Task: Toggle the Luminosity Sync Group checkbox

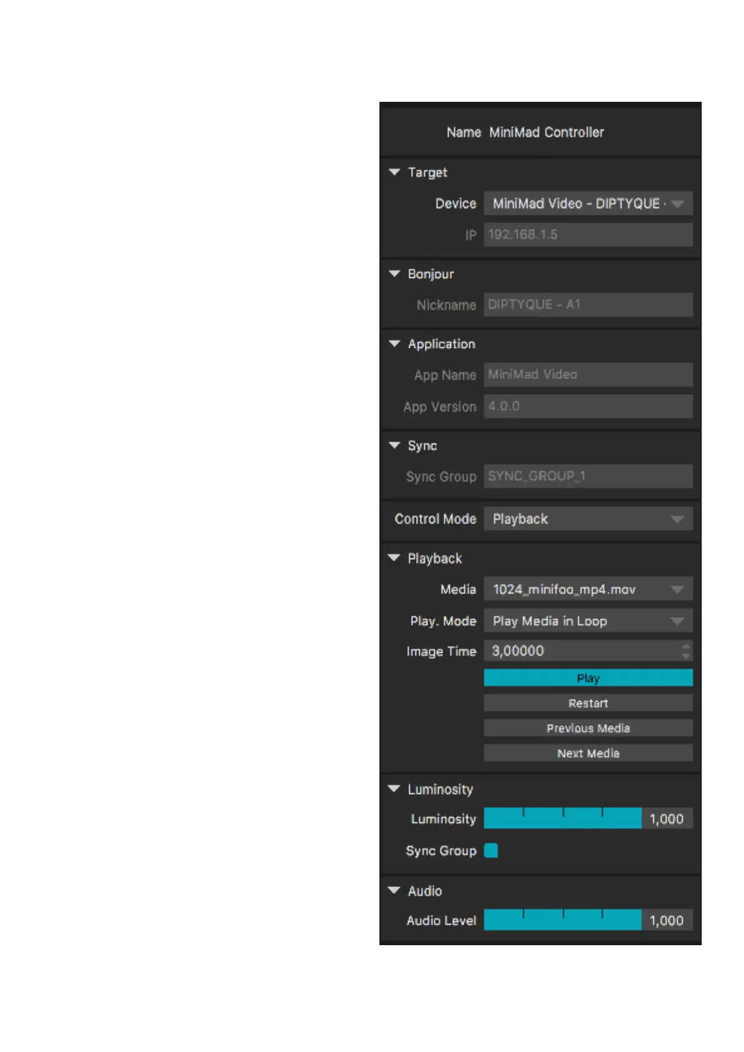Action: click(x=491, y=851)
